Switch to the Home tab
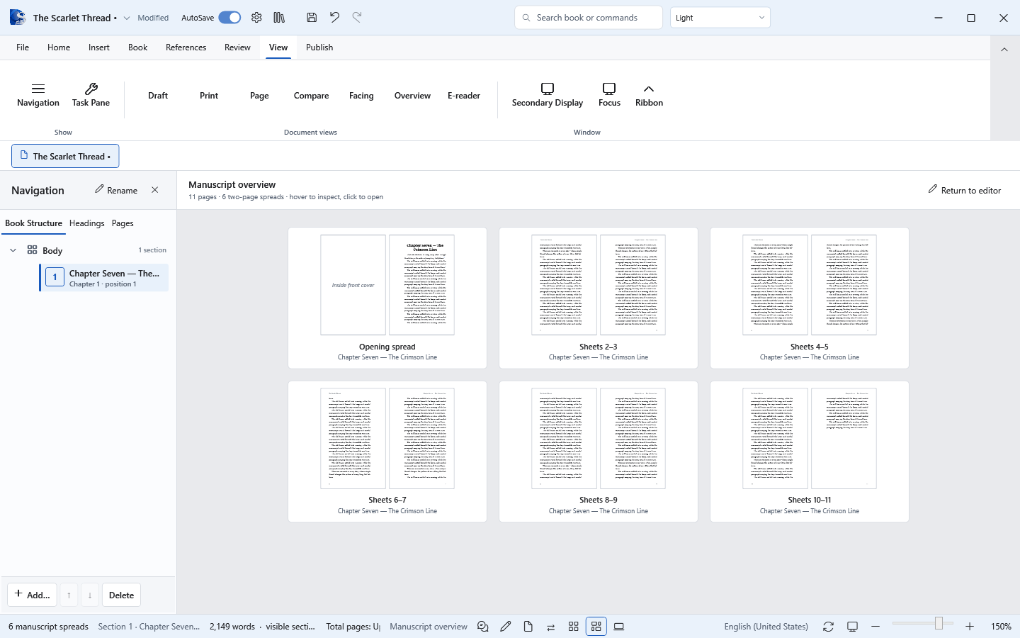The image size is (1020, 638). pos(59,47)
